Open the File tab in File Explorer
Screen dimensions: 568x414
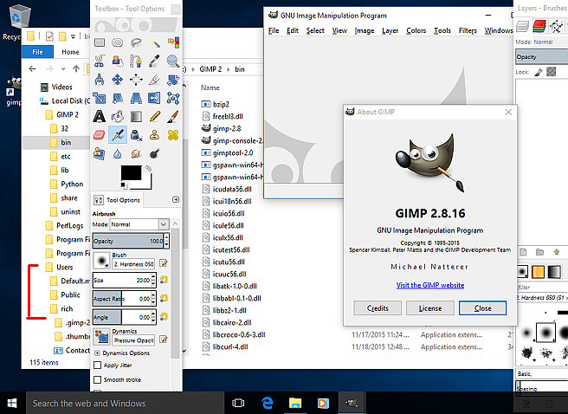pos(37,52)
